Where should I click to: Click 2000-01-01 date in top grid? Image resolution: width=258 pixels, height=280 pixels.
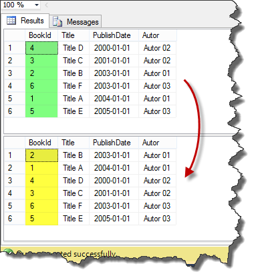pyautogui.click(x=114, y=48)
